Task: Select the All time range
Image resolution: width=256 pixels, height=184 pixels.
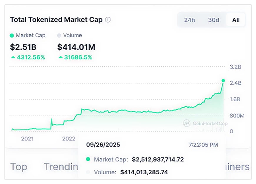Action: (236, 20)
